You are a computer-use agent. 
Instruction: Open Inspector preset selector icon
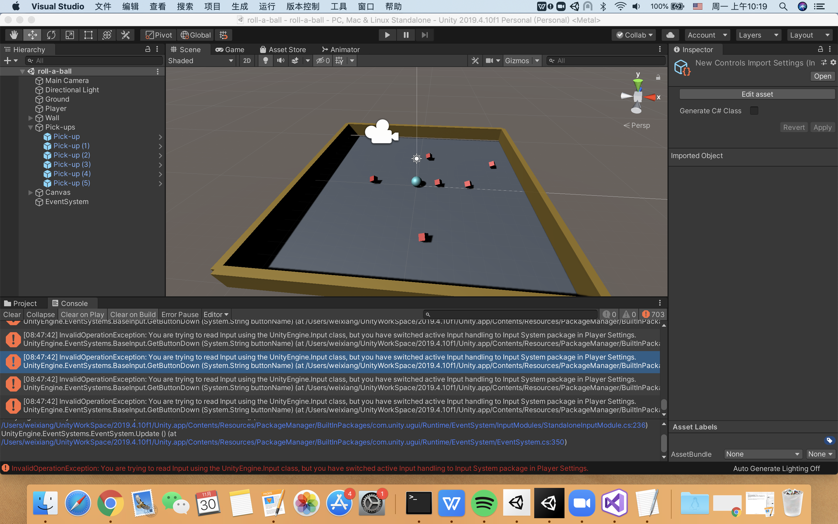[824, 62]
